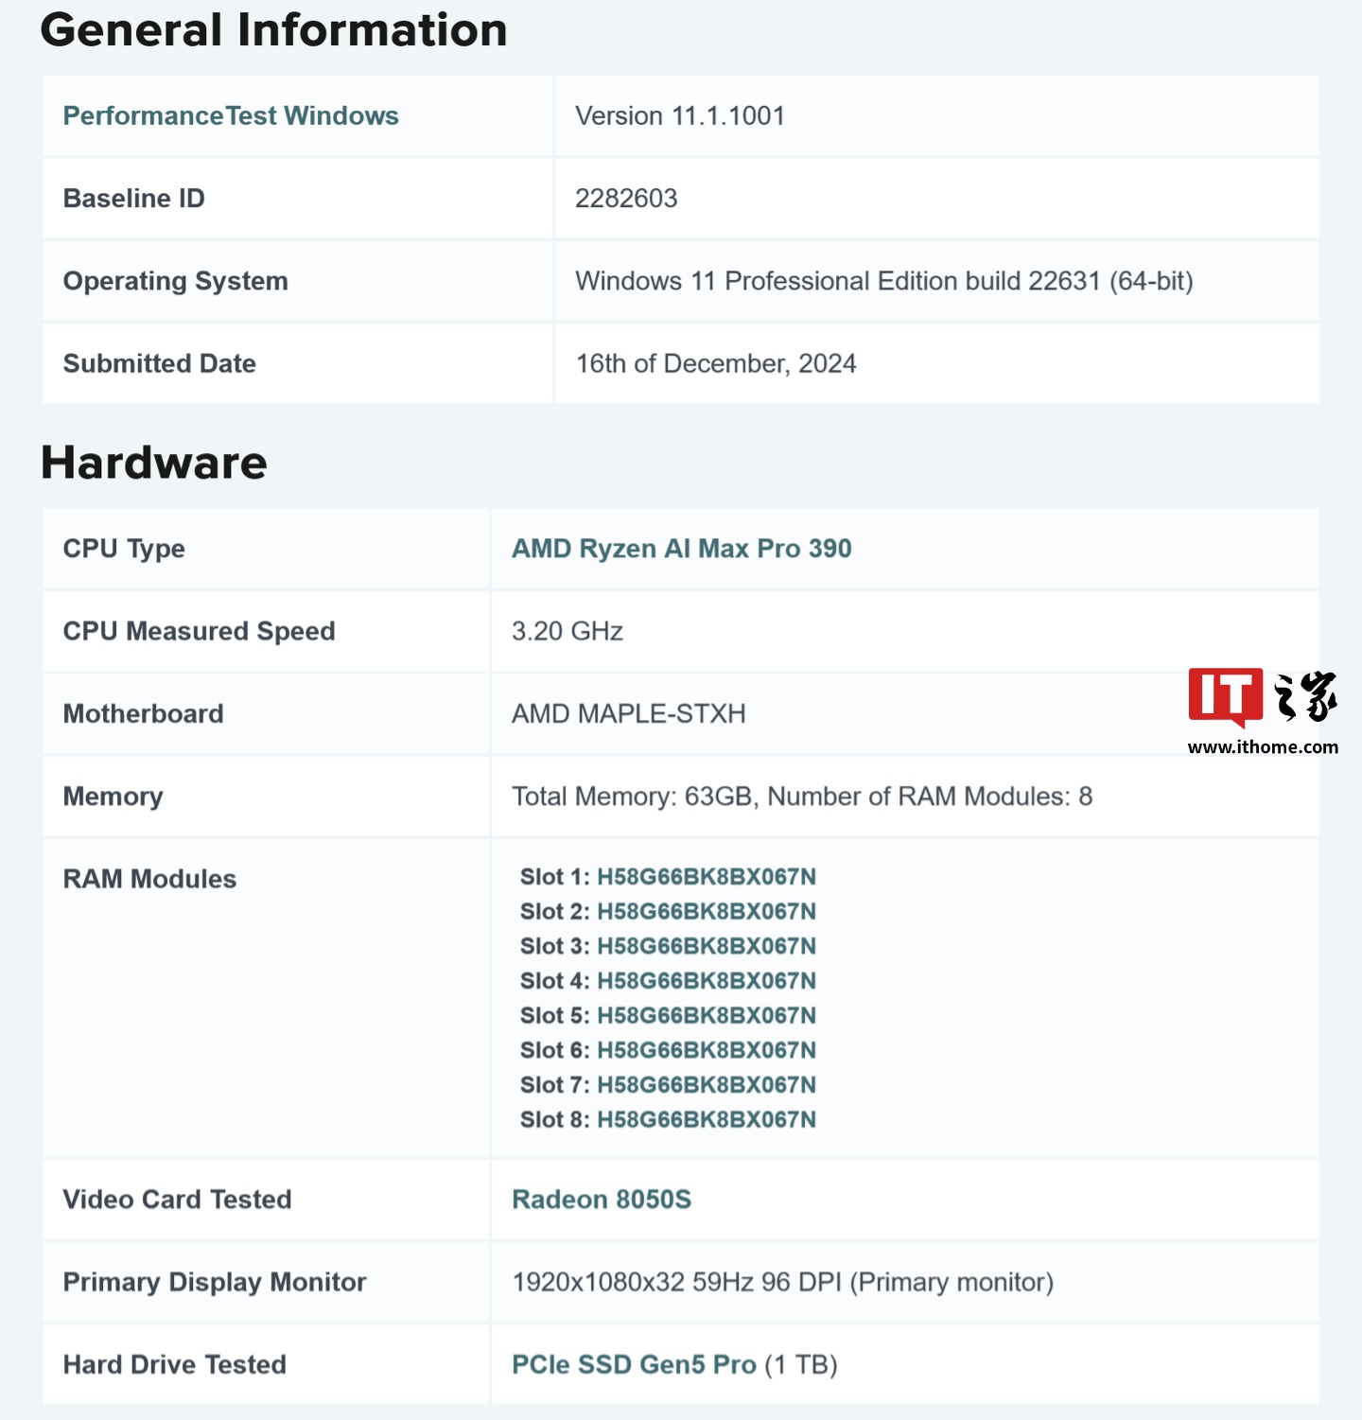
Task: Open the PerformanceTest Windows link
Action: 228,115
